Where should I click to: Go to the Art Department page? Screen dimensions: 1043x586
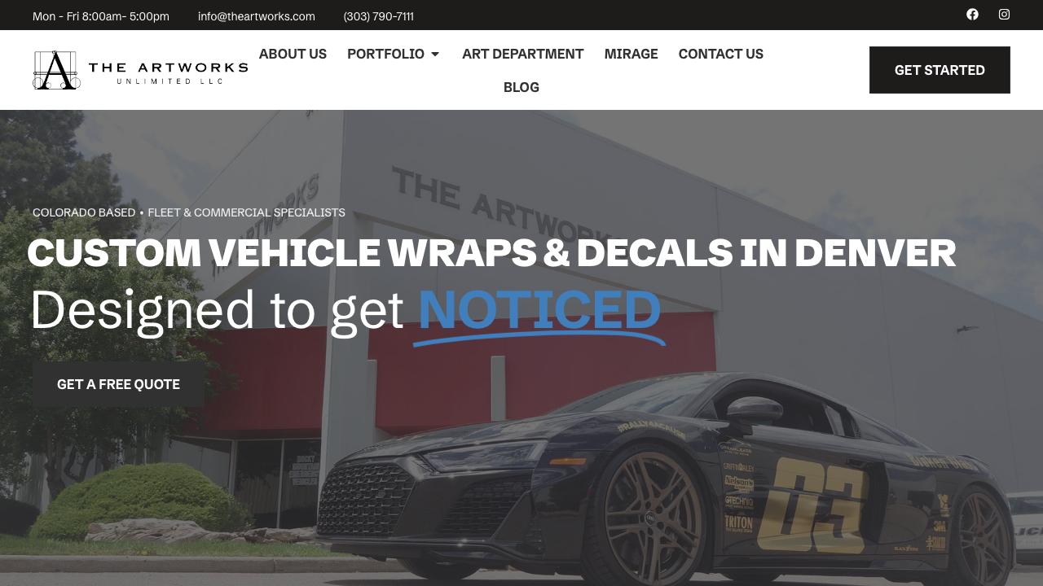pyautogui.click(x=522, y=54)
